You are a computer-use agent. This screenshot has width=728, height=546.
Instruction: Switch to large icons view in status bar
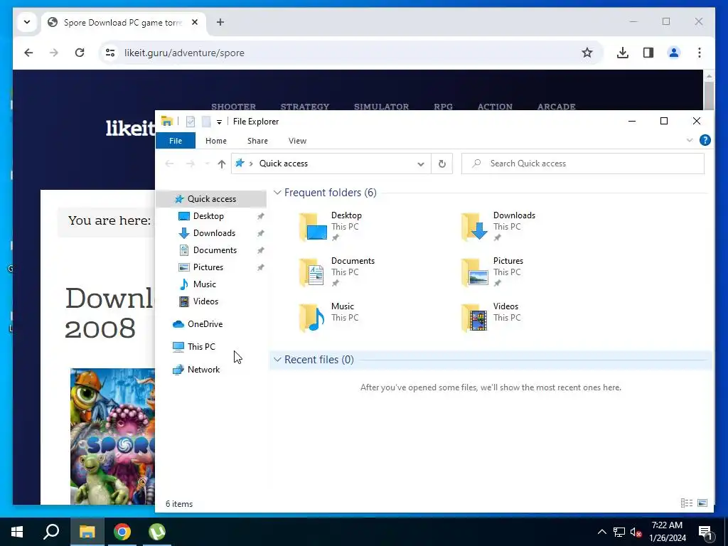click(x=702, y=503)
